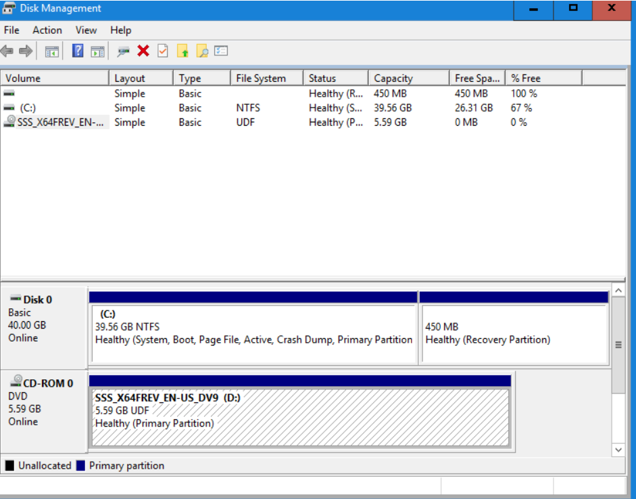Screen dimensions: 636x499
Task: Select the 450 MB Recovery Partition block
Action: (514, 333)
